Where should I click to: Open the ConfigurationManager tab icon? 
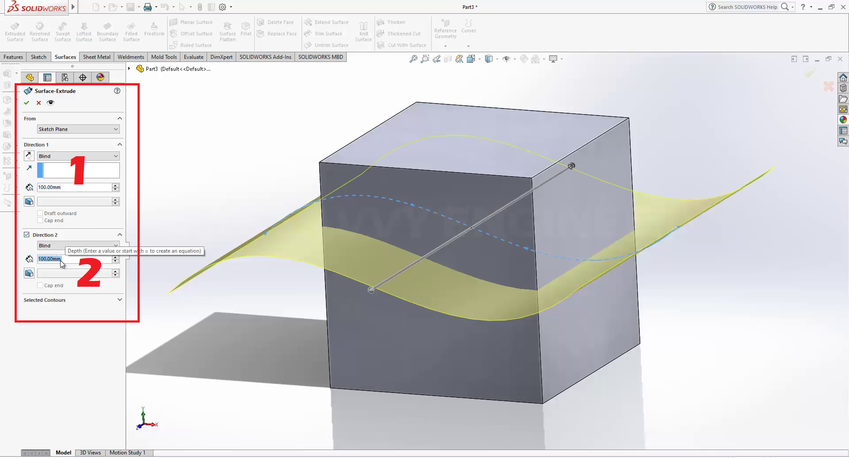(x=65, y=77)
